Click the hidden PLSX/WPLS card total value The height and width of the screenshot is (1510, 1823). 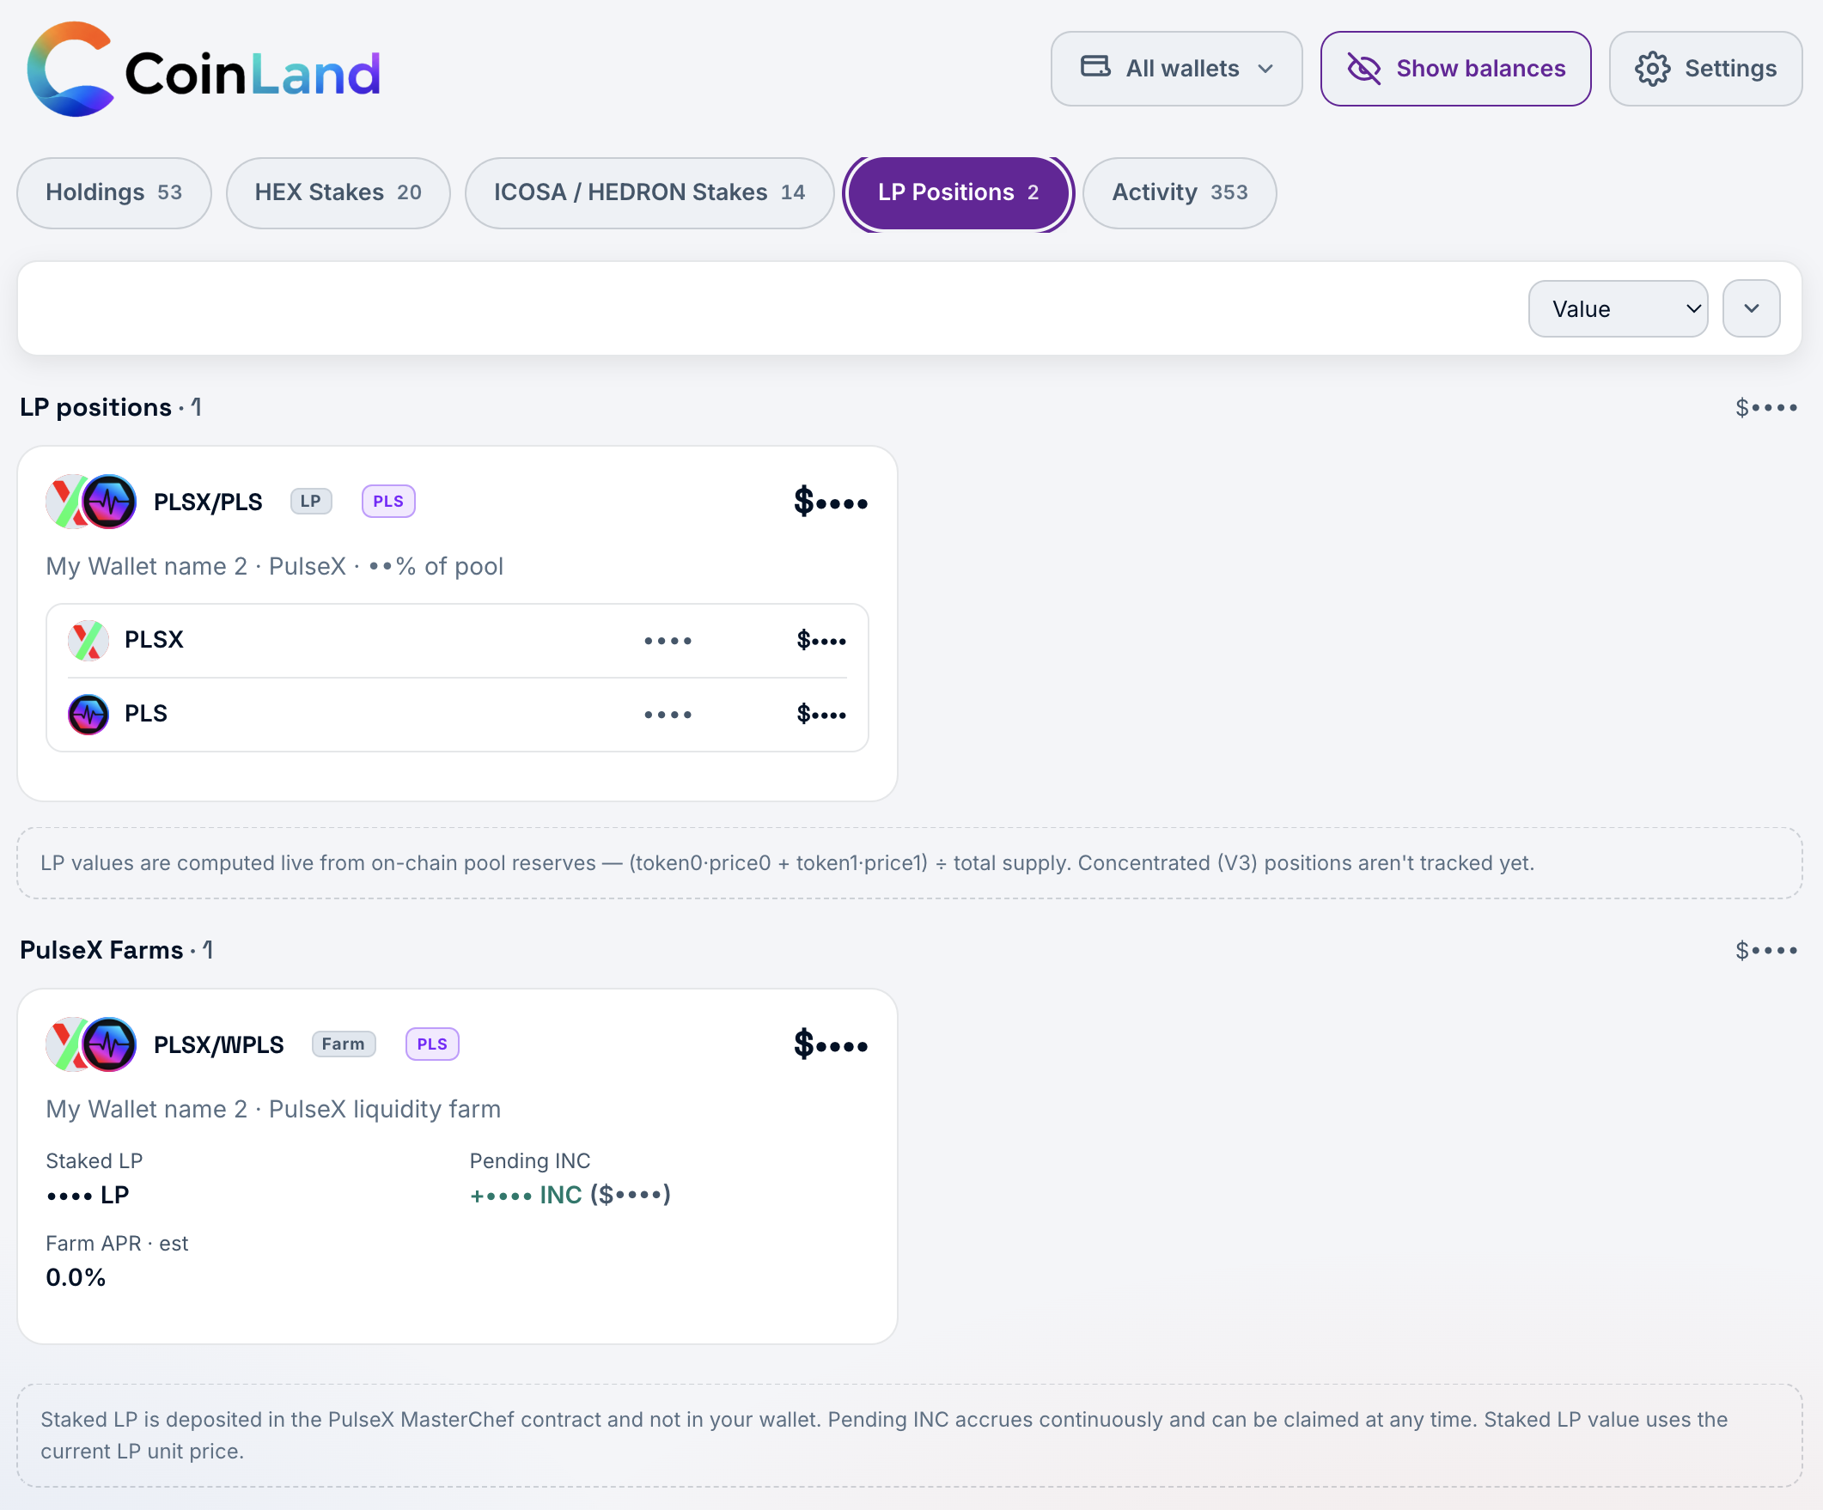[x=831, y=1044]
